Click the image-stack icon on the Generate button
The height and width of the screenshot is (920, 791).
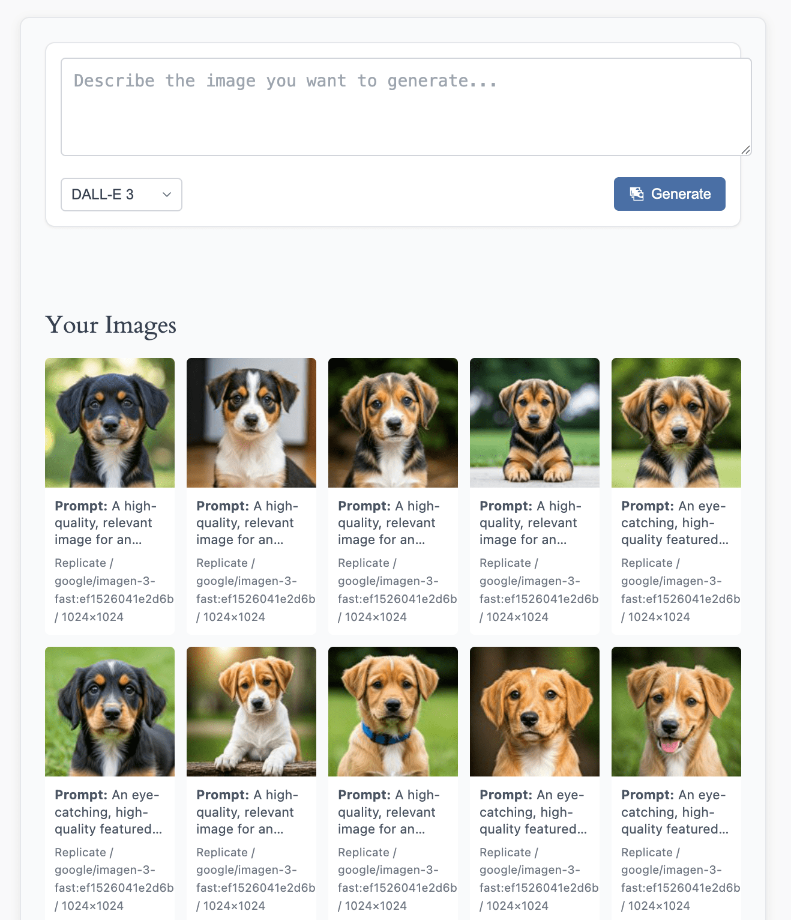pos(636,194)
